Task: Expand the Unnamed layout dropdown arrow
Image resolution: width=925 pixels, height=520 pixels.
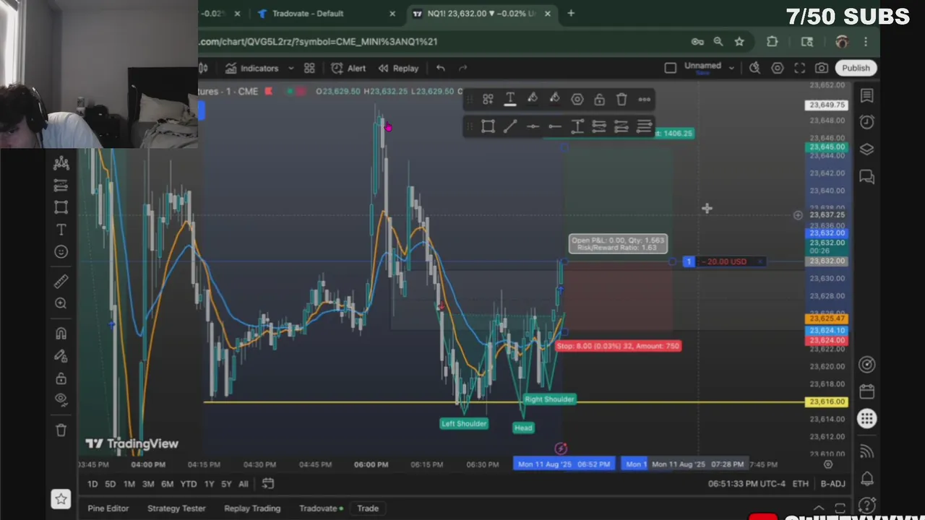Action: click(x=731, y=68)
